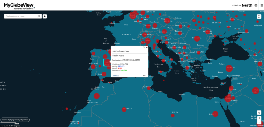The width and height of the screenshot is (264, 127).
Task: Click the FRANCE country label
Action: [126, 34]
